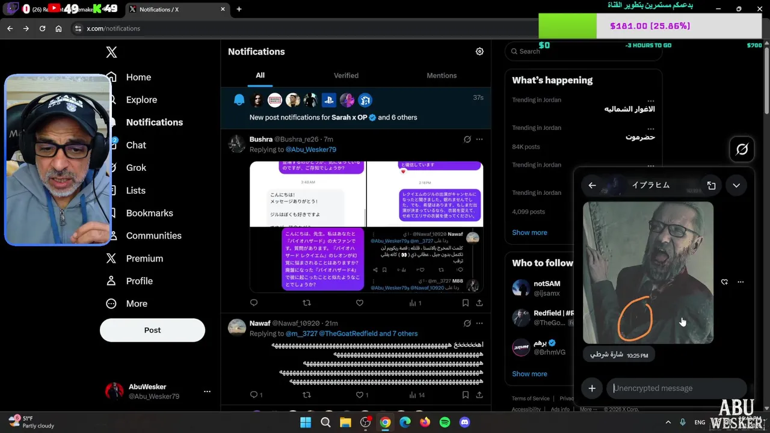
Task: Open browser home button
Action: [58, 28]
